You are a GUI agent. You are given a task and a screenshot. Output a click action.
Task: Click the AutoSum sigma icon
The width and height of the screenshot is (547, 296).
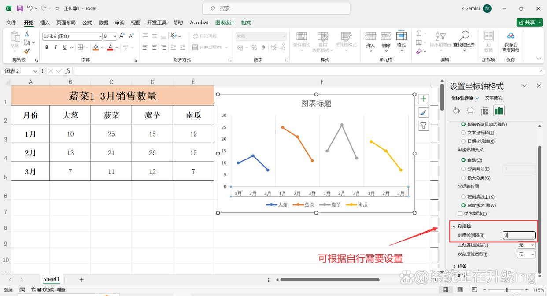click(419, 33)
